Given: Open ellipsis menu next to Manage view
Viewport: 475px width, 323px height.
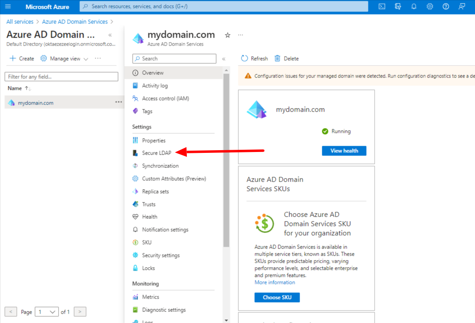Looking at the screenshot, I should pyautogui.click(x=98, y=58).
